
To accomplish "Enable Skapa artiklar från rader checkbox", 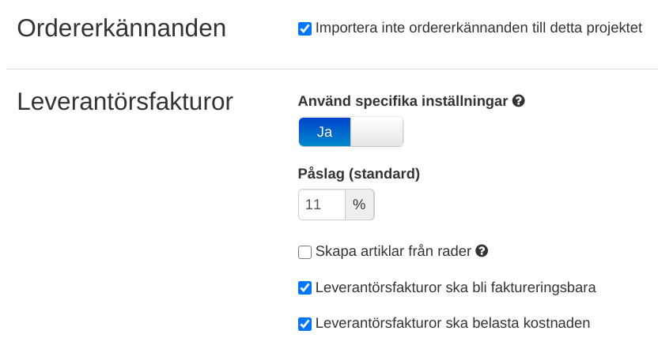I will (x=304, y=252).
